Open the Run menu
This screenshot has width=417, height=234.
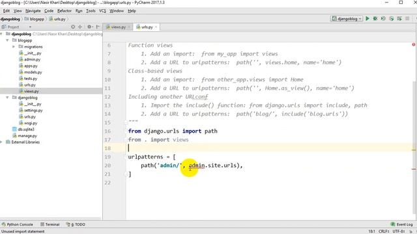(x=79, y=11)
